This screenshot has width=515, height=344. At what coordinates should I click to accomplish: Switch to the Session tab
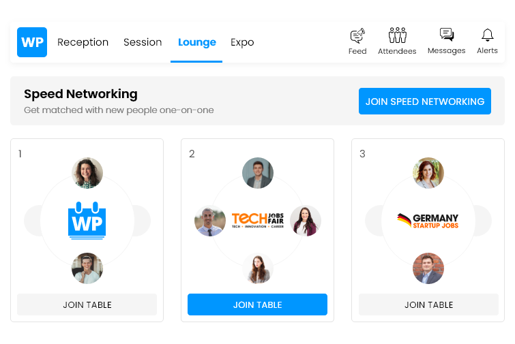[x=143, y=42]
